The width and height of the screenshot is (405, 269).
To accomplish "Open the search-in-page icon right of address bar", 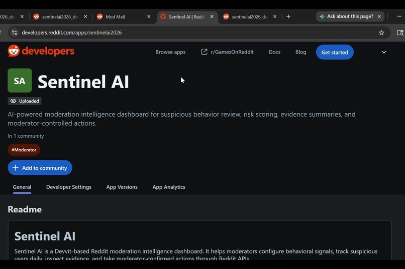I will click(400, 33).
